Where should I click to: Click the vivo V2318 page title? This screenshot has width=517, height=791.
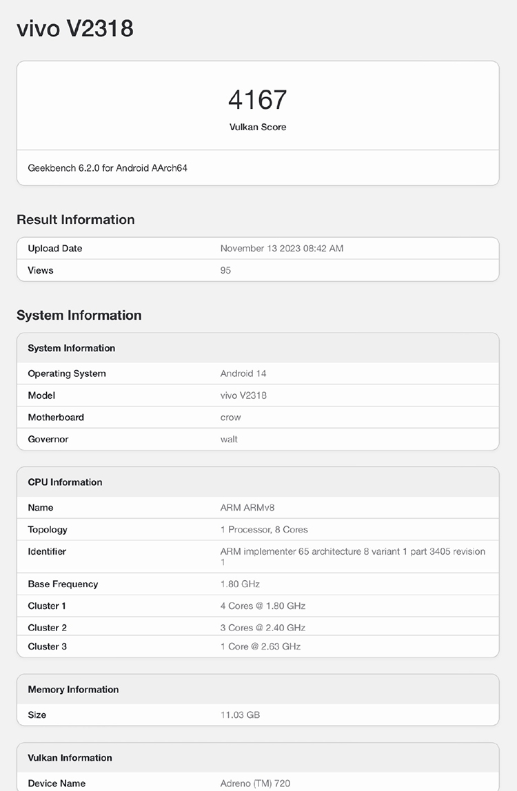point(75,28)
